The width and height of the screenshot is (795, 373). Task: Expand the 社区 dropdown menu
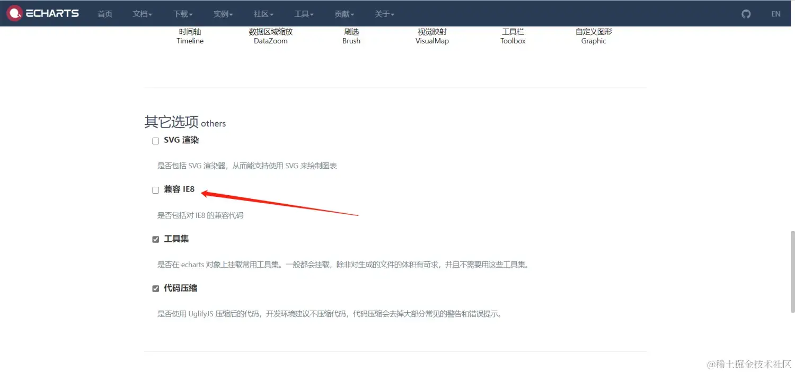pyautogui.click(x=263, y=14)
